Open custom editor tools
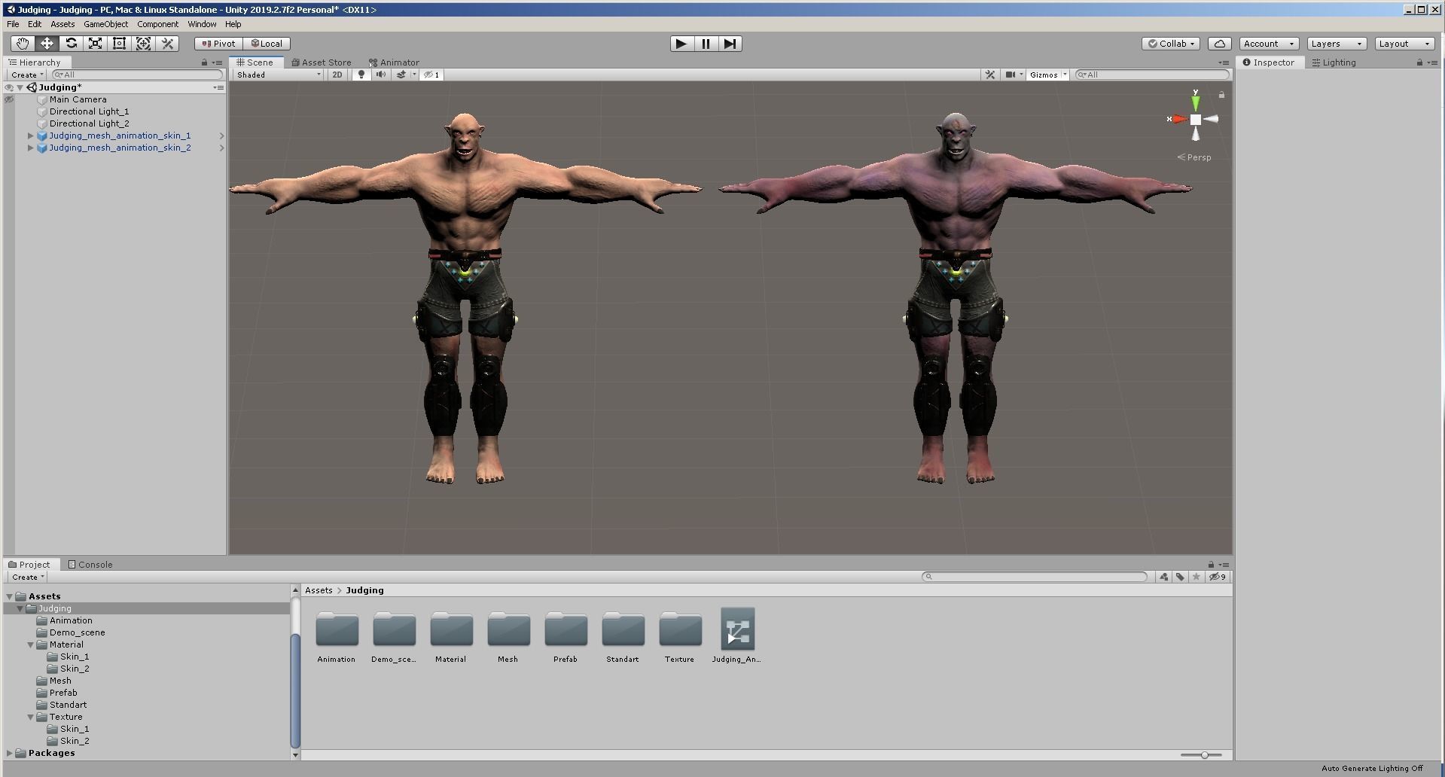The height and width of the screenshot is (777, 1445). click(x=167, y=44)
